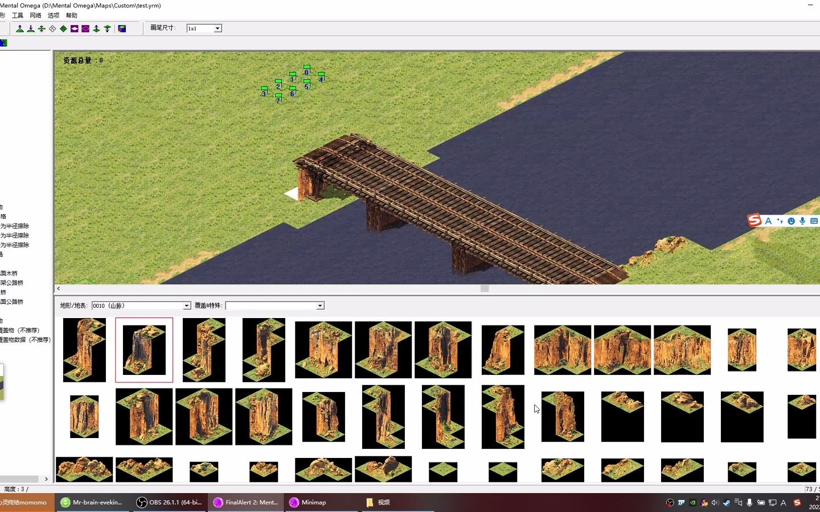Image resolution: width=820 pixels, height=512 pixels.
Task: Click Sogou voice input microphone
Action: pyautogui.click(x=802, y=221)
